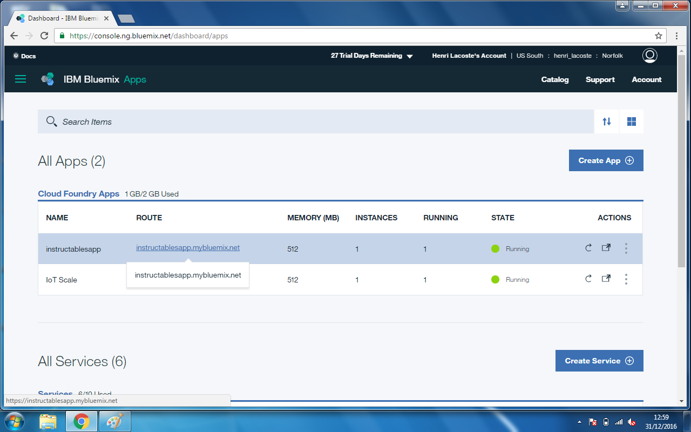Show hidden system tray icons
This screenshot has height=432, width=691.
pyautogui.click(x=579, y=422)
